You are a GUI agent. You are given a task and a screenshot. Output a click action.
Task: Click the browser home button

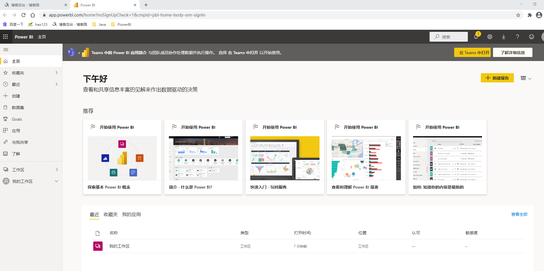coord(33,15)
